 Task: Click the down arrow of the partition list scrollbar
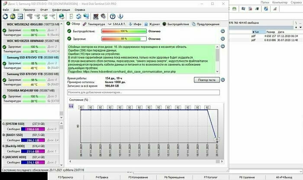pyautogui.click(x=61, y=165)
